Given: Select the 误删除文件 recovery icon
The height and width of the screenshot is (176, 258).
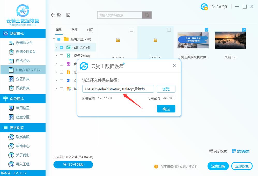Looking at the screenshot, I should point(11,43).
